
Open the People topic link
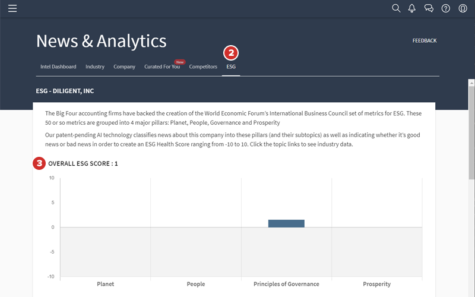pyautogui.click(x=196, y=284)
